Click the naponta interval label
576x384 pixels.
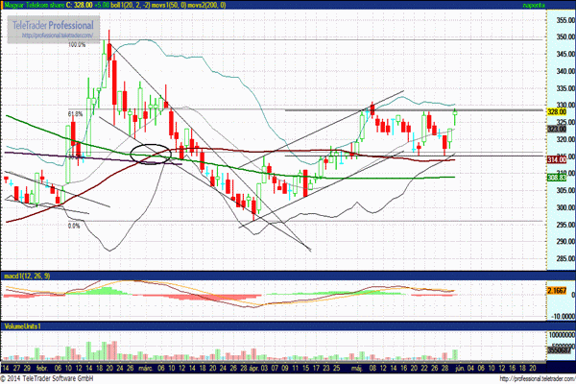[x=534, y=5]
